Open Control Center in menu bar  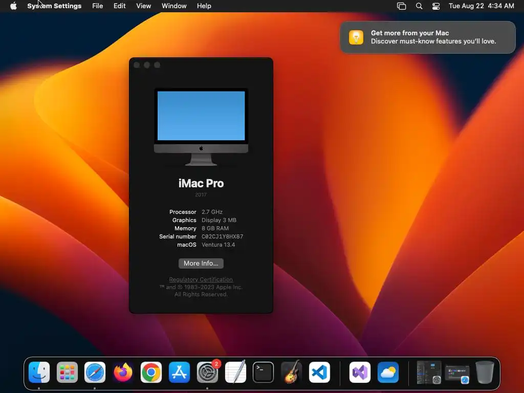[436, 6]
